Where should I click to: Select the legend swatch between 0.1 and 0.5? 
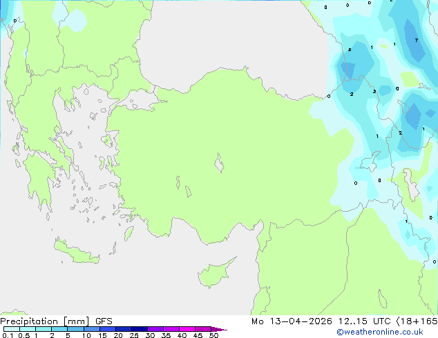pyautogui.click(x=12, y=329)
